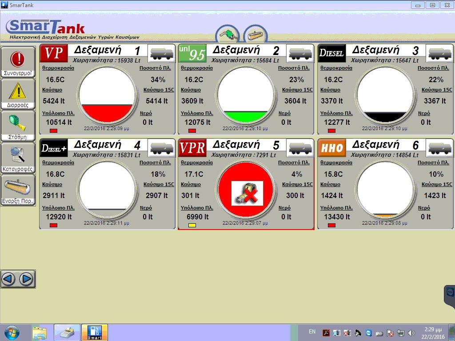455x341 pixels.
Task: Open the file explorer taskbar icon
Action: tap(40, 333)
